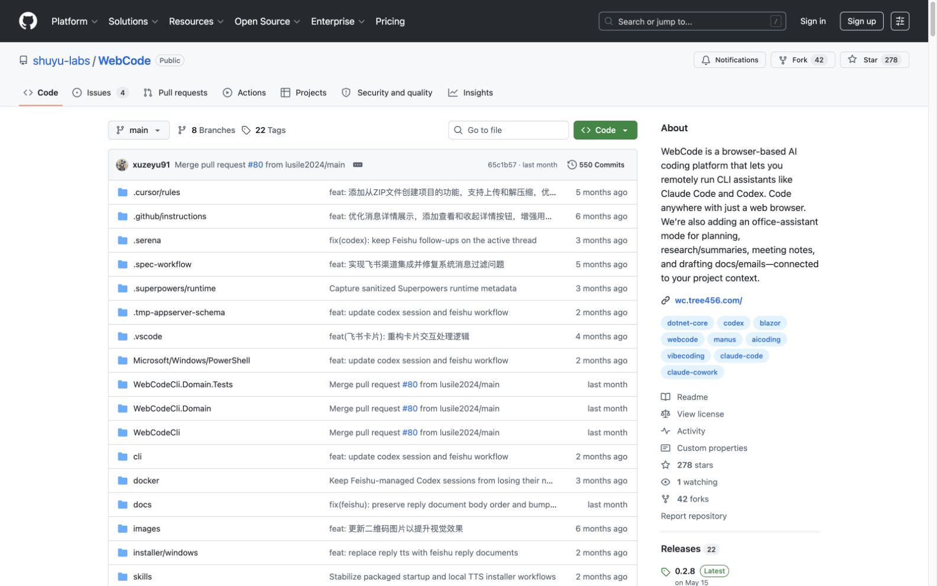The width and height of the screenshot is (937, 586).
Task: Click the Star button for the repository
Action: pos(874,60)
